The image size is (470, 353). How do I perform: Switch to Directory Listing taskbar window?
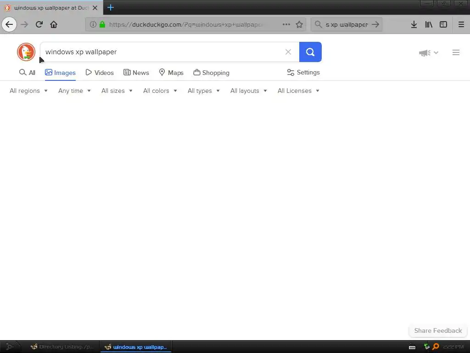(62, 347)
